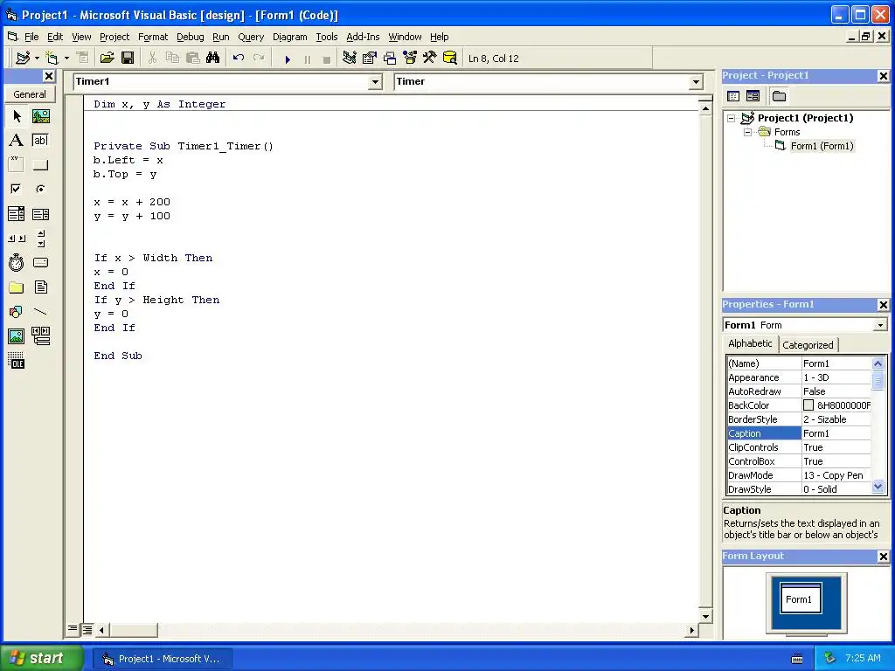Select the vertical scrollbar control tool
895x671 pixels.
point(40,239)
